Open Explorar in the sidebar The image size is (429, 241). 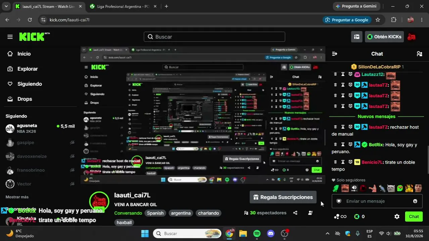[28, 69]
